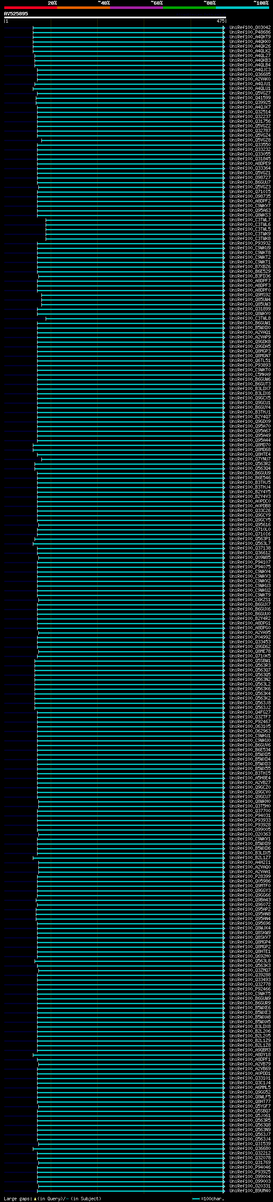This screenshot has height=1202, width=273.
Task: Open hit UniRef100_Q563J2
Action: pyautogui.click(x=250, y=707)
